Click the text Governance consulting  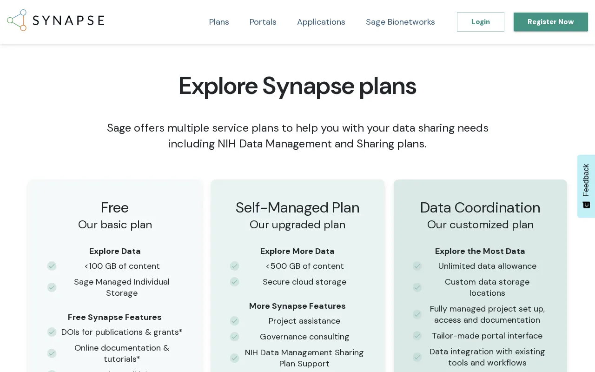pyautogui.click(x=304, y=337)
